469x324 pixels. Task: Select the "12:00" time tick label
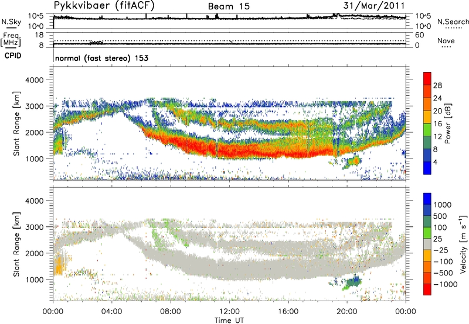(x=229, y=312)
